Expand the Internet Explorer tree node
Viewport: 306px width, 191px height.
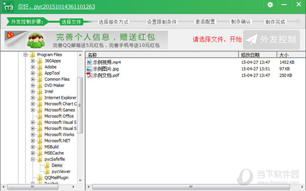click(x=33, y=98)
